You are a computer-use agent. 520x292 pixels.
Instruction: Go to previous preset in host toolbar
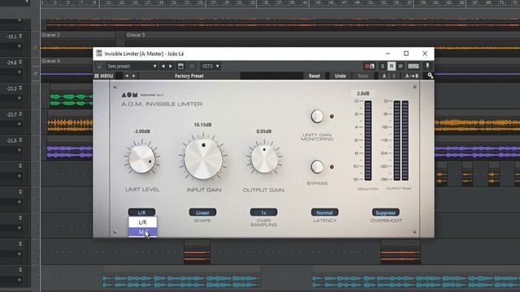[x=162, y=67]
